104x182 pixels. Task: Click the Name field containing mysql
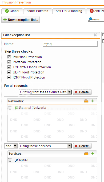(70, 44)
